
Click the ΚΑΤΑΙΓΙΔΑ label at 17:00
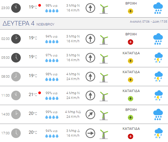(131, 129)
